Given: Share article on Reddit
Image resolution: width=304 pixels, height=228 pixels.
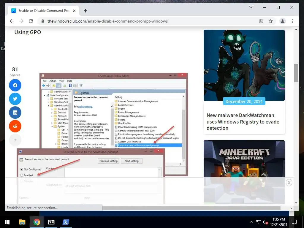Looking at the screenshot, I should [15, 126].
